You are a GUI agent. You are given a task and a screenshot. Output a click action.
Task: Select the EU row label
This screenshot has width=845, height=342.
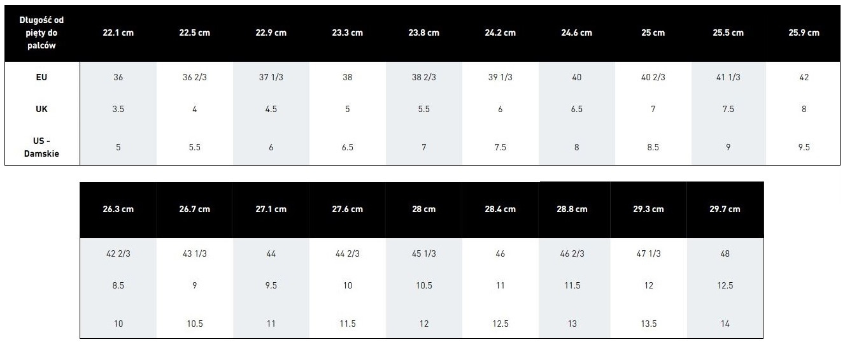(42, 77)
